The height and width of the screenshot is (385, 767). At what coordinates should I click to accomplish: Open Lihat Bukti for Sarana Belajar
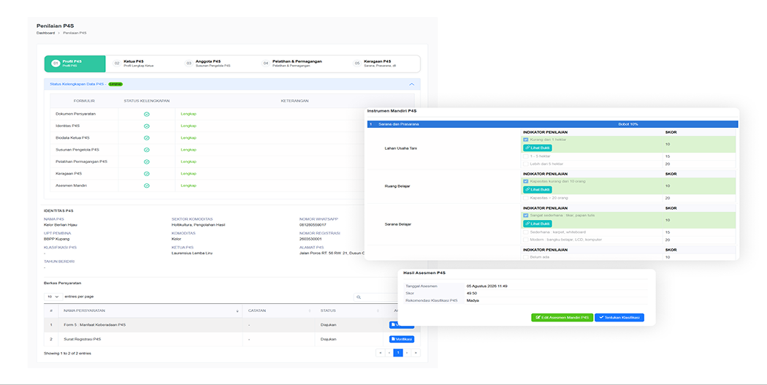coord(538,224)
